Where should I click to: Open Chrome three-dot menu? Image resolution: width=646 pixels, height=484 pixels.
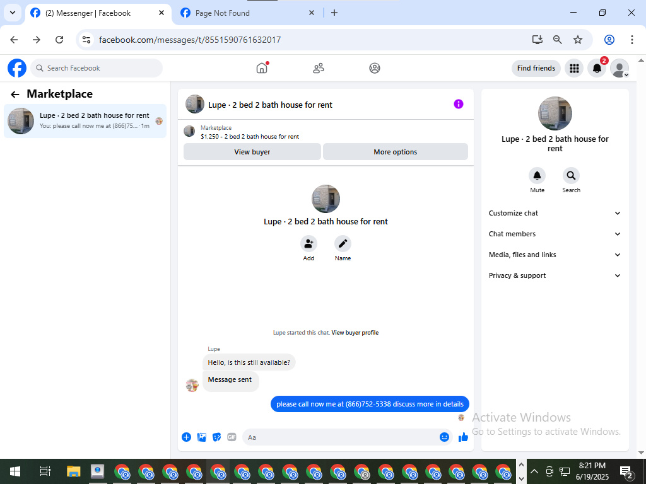point(632,40)
